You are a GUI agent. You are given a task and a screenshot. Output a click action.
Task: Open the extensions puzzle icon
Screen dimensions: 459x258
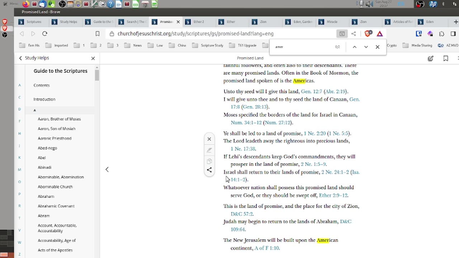pos(442,34)
